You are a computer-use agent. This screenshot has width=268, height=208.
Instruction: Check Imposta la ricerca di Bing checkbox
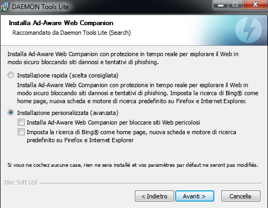tap(21, 132)
